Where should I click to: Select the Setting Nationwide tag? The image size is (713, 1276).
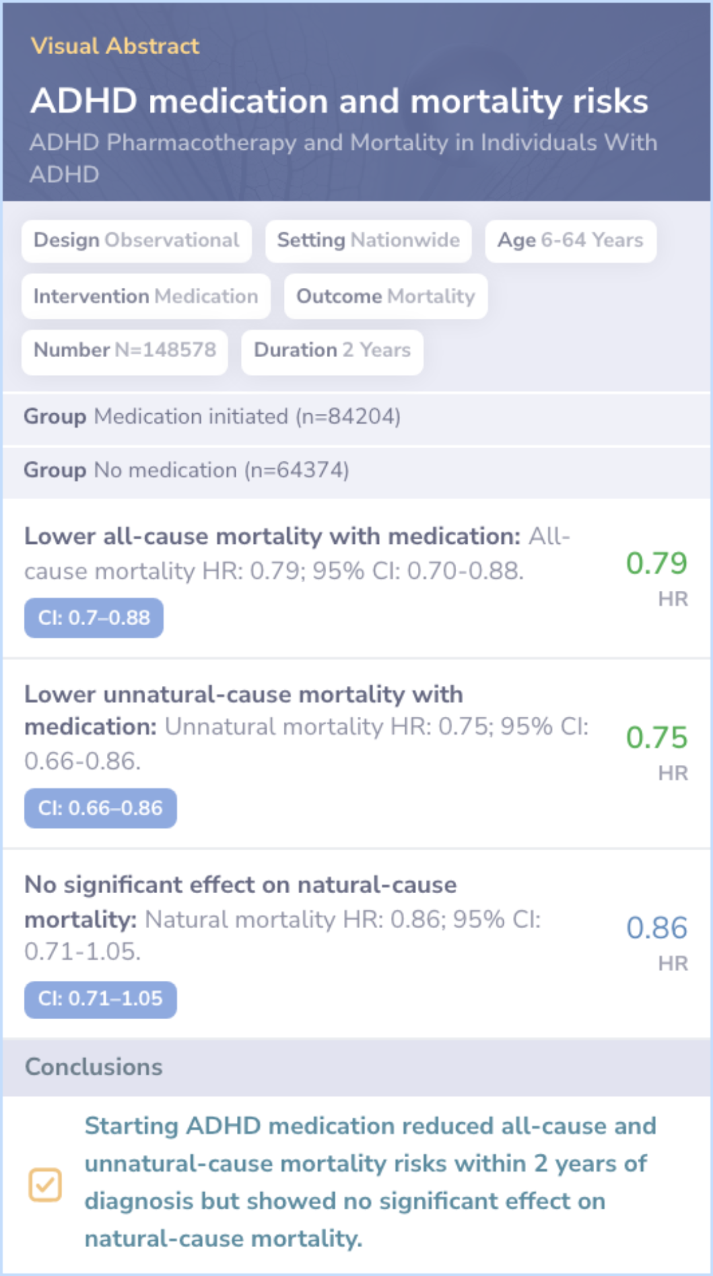368,240
